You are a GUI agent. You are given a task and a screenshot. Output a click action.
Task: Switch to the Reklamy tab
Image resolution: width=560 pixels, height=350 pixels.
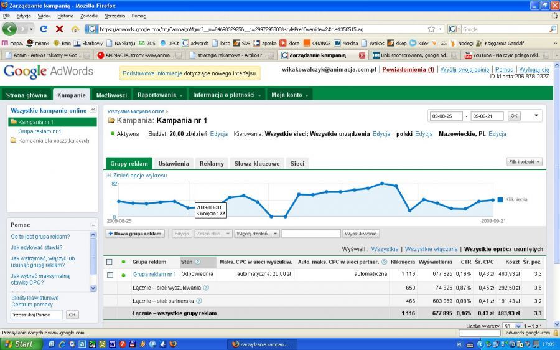pos(212,163)
